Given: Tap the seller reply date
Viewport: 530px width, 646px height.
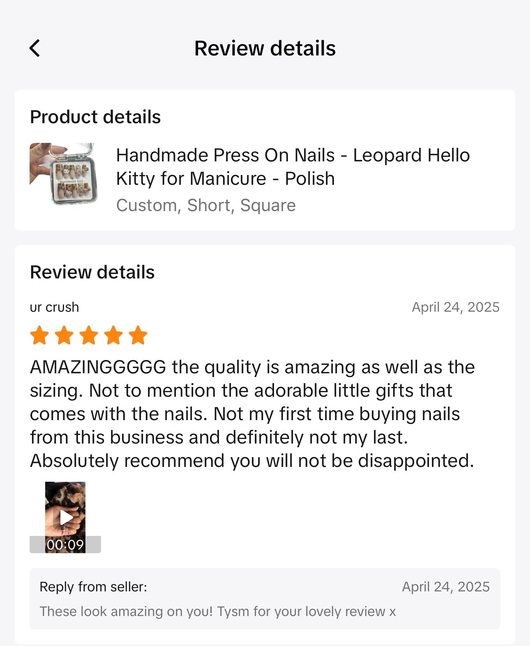Looking at the screenshot, I should (445, 587).
